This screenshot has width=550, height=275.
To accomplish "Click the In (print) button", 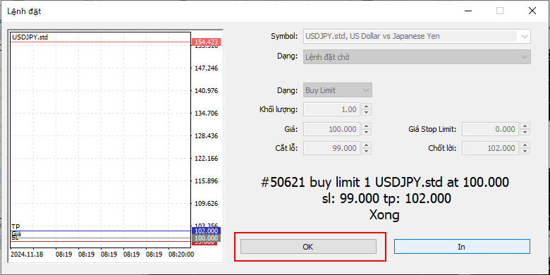I will click(462, 247).
